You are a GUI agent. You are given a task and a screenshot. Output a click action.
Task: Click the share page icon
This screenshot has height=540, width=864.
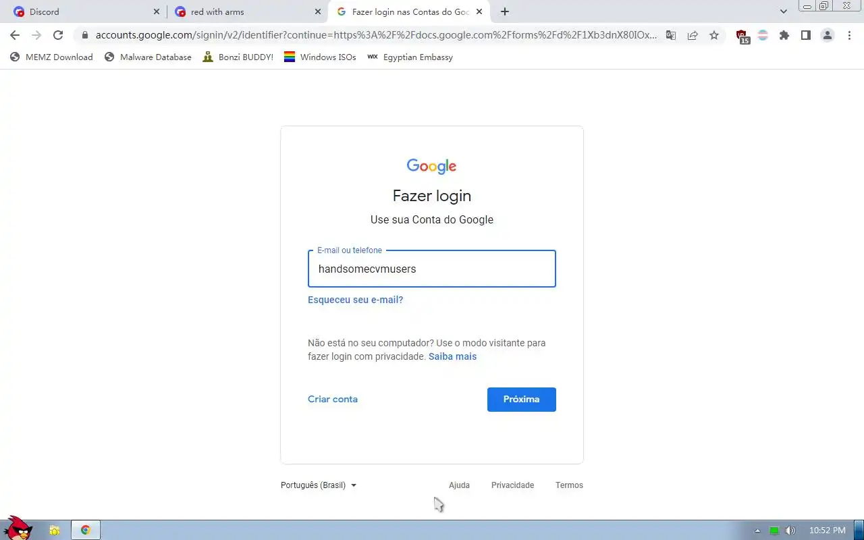[693, 35]
